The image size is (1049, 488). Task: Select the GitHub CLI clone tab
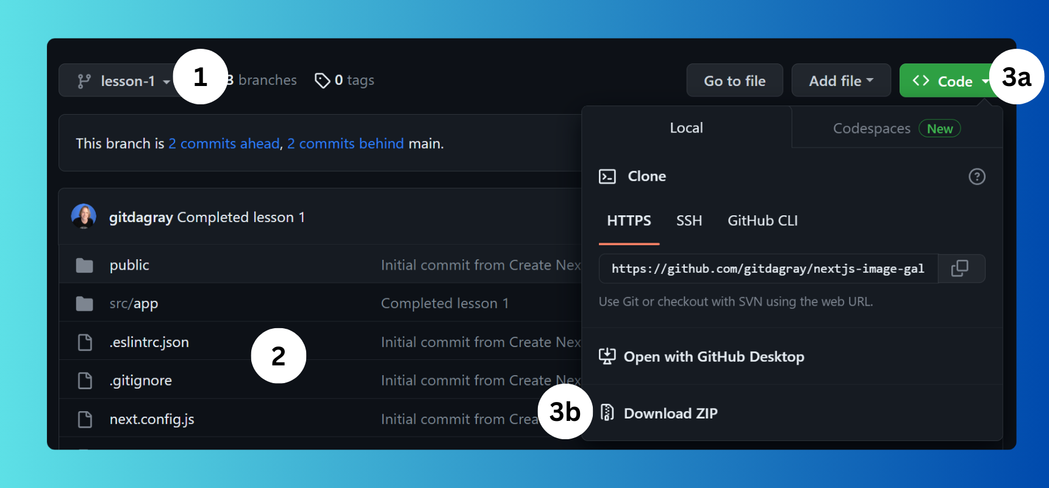(762, 221)
